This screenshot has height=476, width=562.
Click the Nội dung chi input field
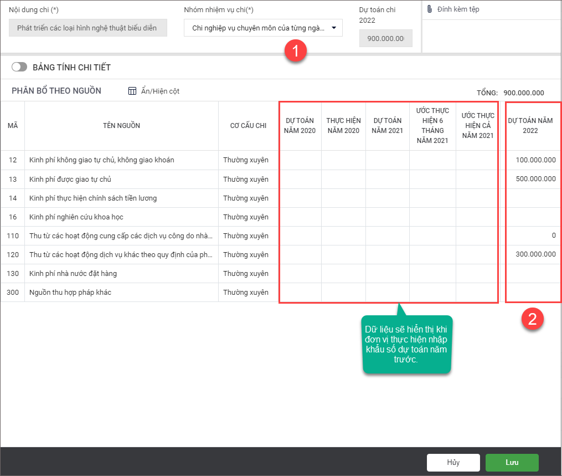tap(87, 28)
